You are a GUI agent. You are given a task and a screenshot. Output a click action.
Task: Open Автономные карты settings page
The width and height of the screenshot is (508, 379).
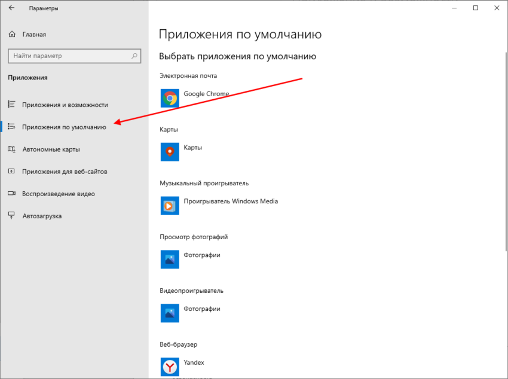point(51,149)
